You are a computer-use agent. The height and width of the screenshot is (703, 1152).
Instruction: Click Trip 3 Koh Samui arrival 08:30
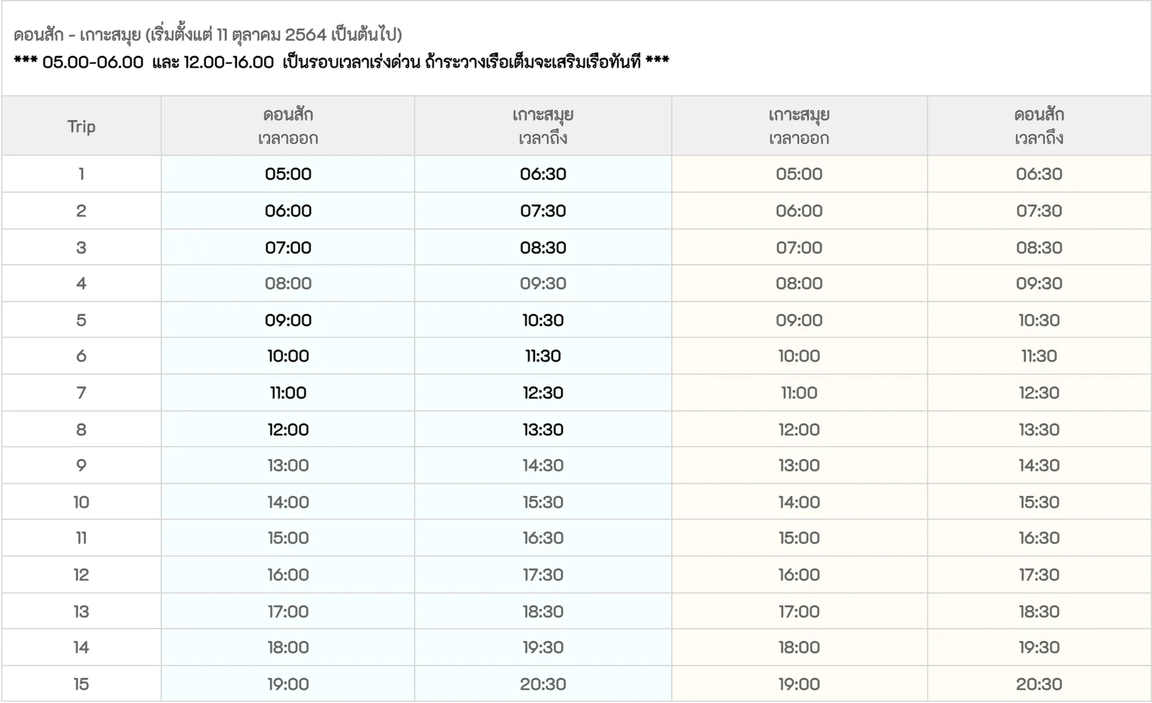click(x=543, y=248)
